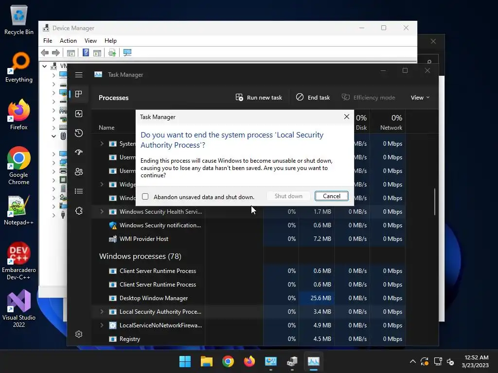Click Scan for hardware changes monitor icon
Viewport: 498px width, 373px height.
(127, 52)
